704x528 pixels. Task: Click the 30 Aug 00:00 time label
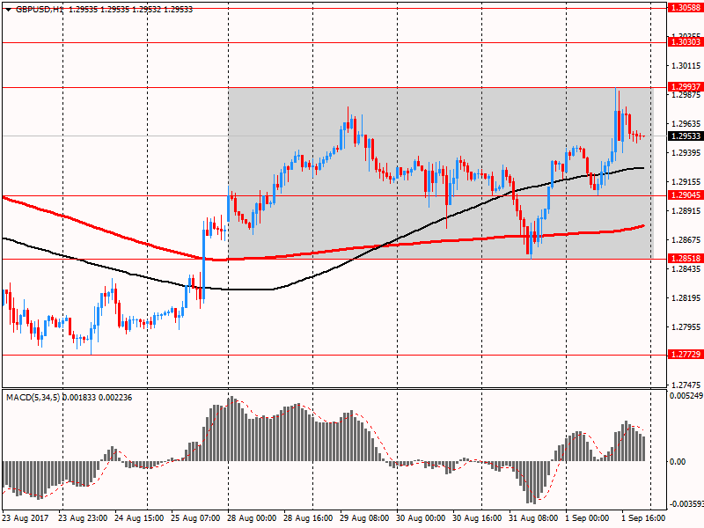click(x=421, y=518)
